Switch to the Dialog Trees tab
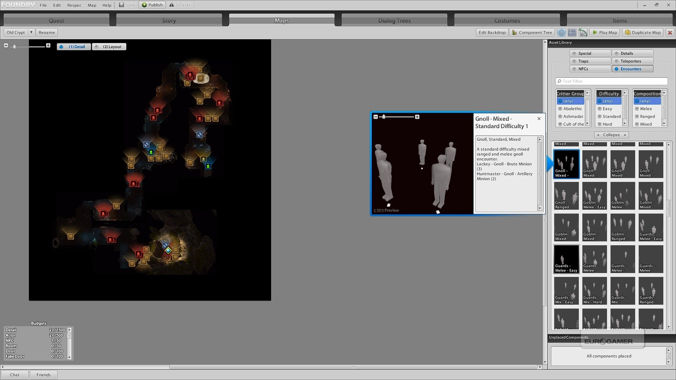 click(394, 20)
